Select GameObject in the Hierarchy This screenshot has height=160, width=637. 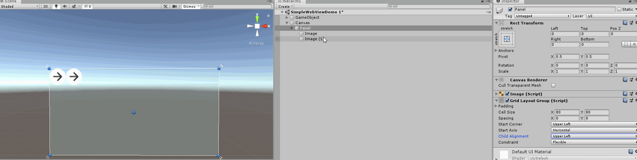point(307,17)
